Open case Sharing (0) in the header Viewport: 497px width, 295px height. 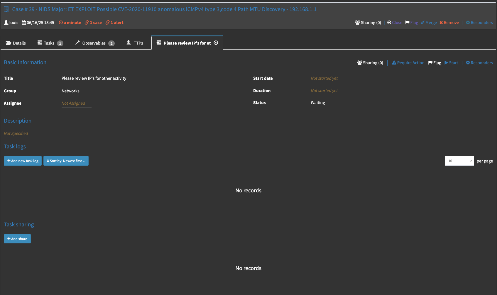click(368, 23)
